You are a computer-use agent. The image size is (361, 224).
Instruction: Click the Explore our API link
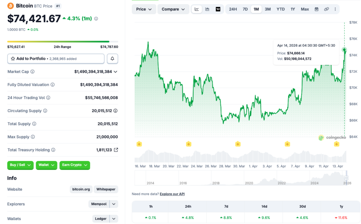tap(172, 194)
